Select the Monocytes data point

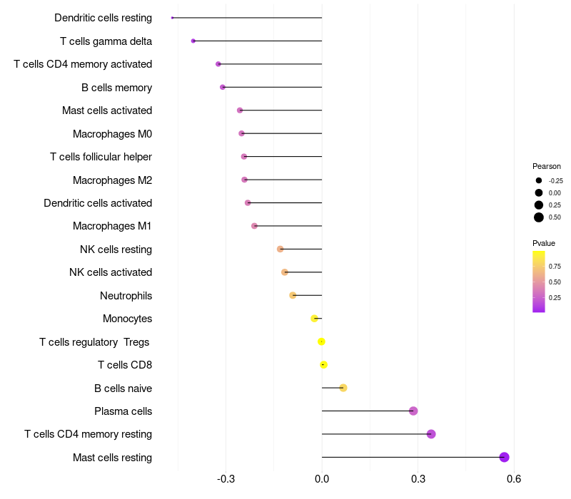[315, 318]
